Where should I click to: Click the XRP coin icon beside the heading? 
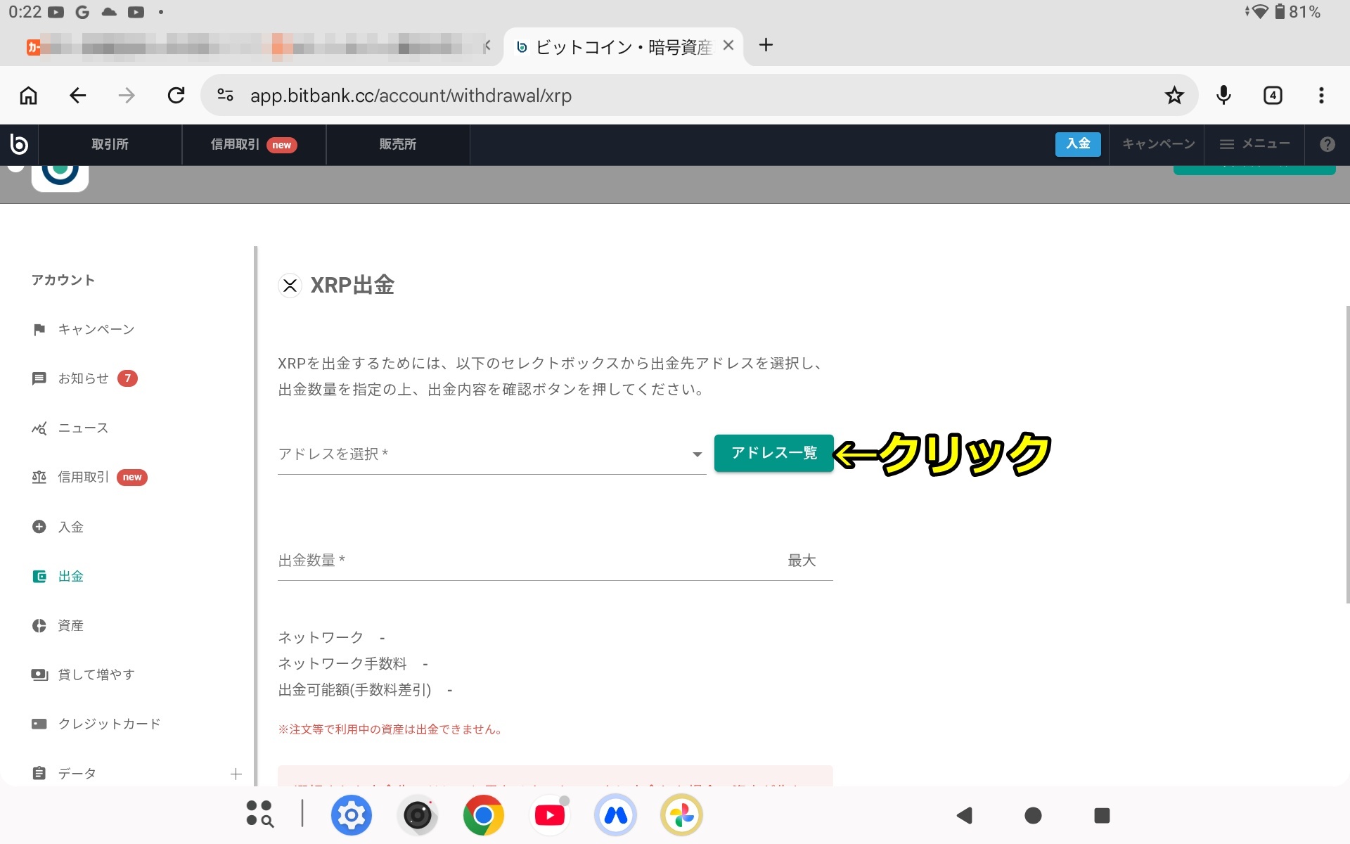(290, 286)
